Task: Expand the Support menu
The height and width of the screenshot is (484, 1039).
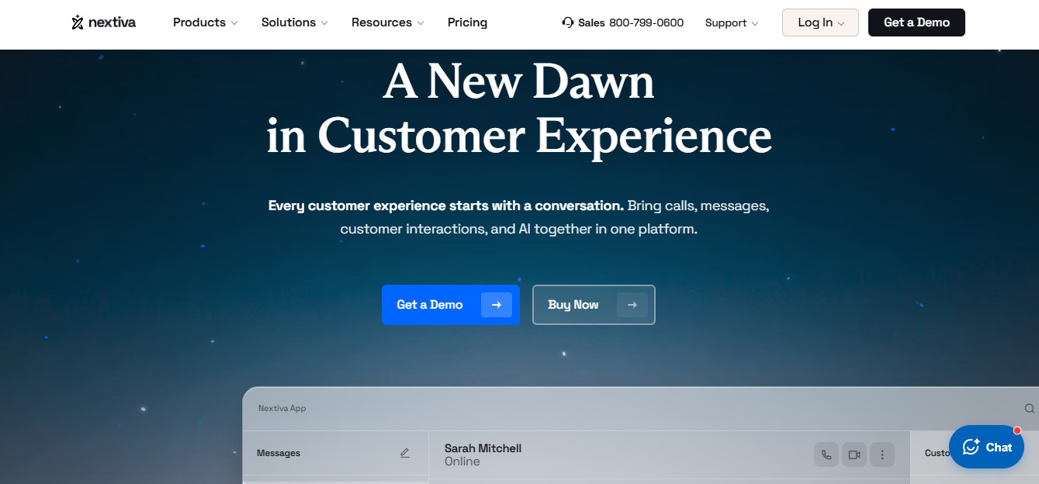Action: [732, 22]
